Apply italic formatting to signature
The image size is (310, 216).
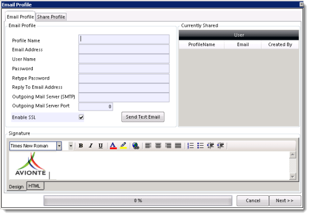pos(91,146)
